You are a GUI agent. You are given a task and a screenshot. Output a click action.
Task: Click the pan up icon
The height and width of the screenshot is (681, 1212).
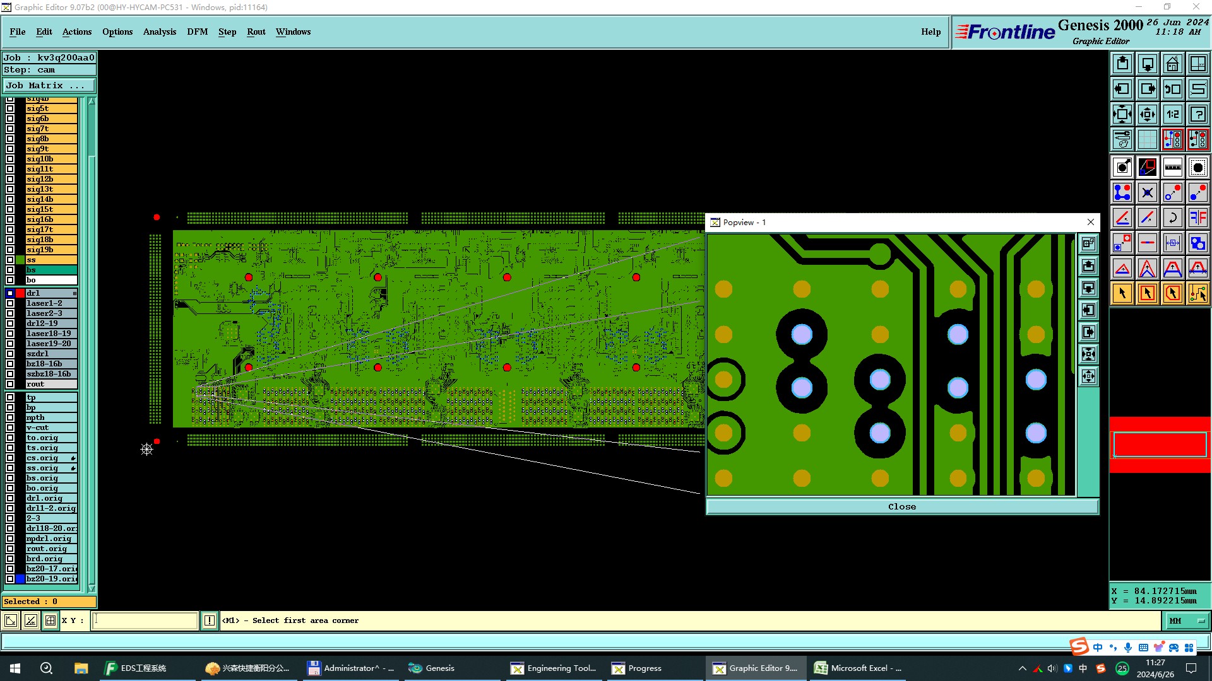1122,64
